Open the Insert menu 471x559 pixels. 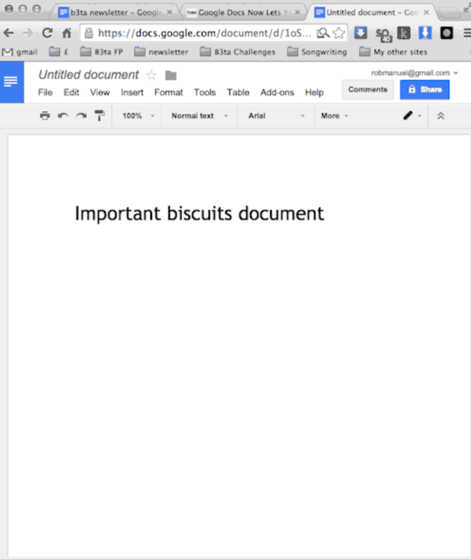[x=132, y=92]
